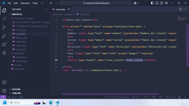Open errors and warnings status indicator
Viewport: 189px width, 106px height.
[12, 97]
